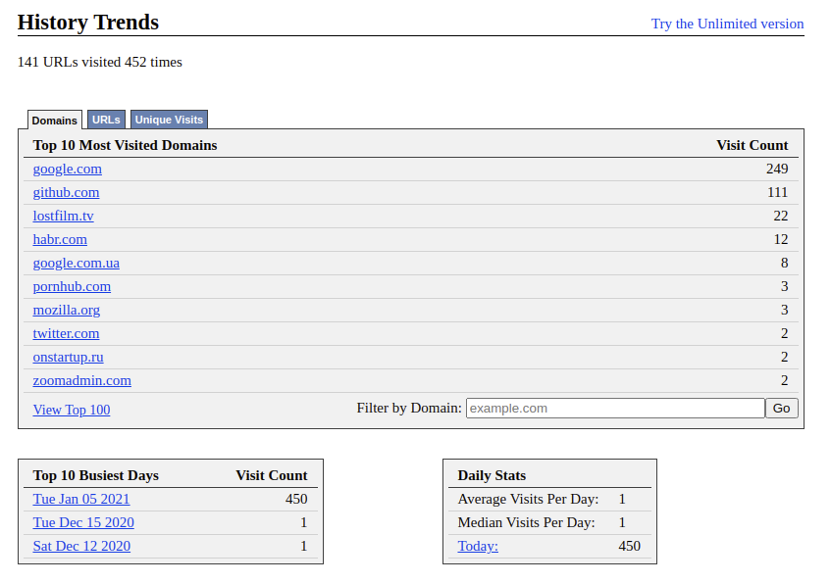Open the google.com.ua domain link

click(x=76, y=263)
